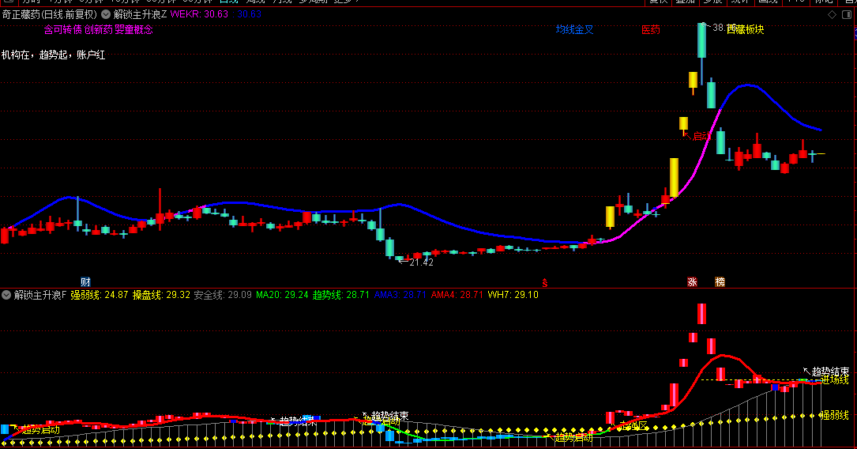The width and height of the screenshot is (857, 449).
Task: Click the 奇正藏药(日线.前复权) chart title
Action: coord(50,14)
